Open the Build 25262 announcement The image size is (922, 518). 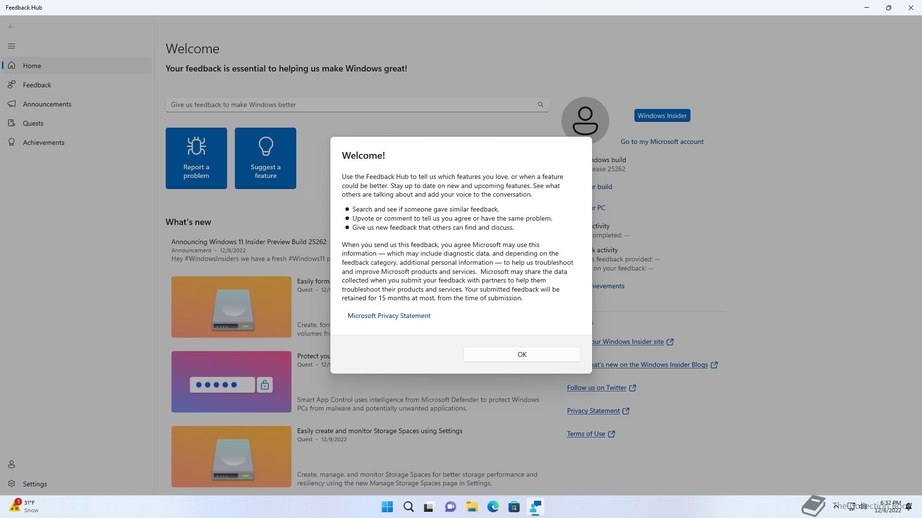point(249,242)
